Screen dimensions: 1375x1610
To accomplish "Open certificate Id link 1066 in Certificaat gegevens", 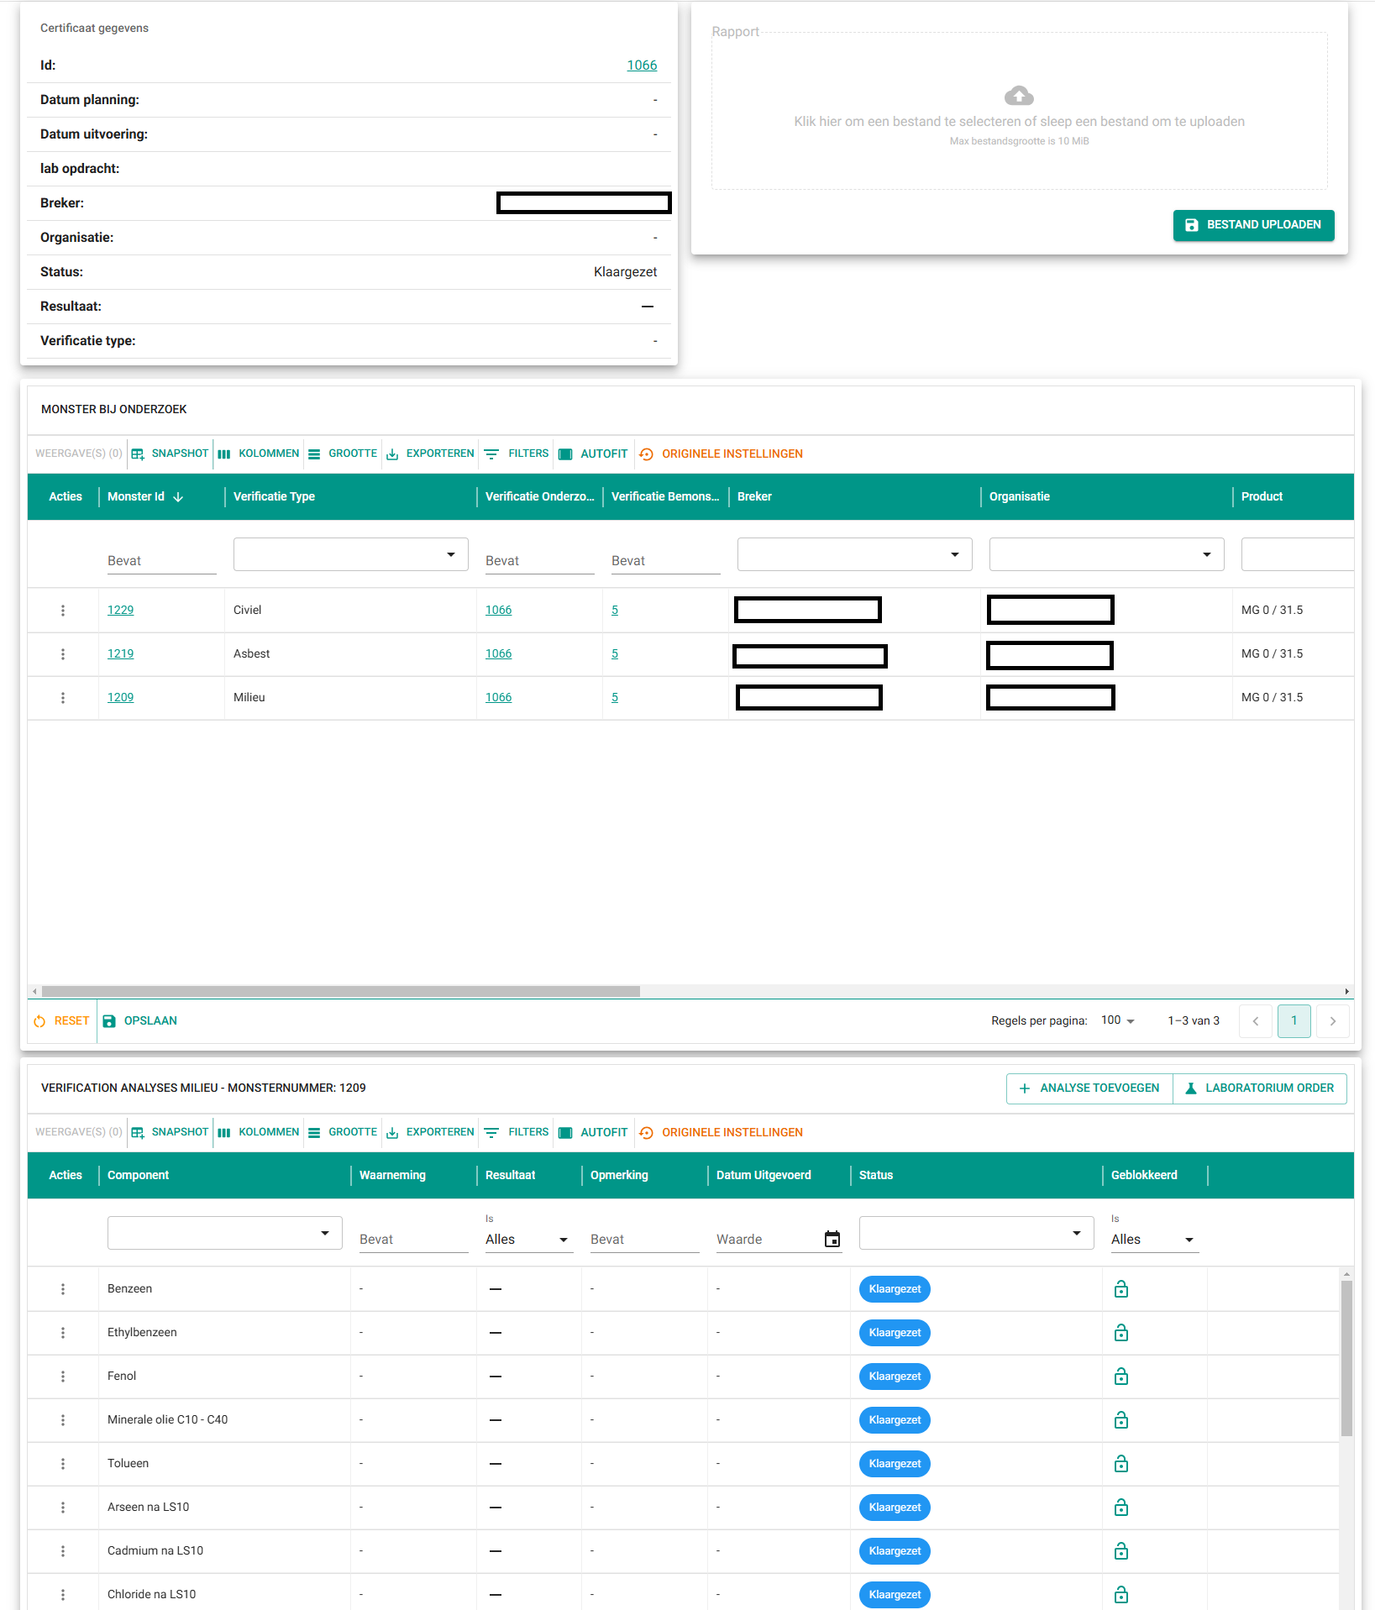I will tap(642, 66).
